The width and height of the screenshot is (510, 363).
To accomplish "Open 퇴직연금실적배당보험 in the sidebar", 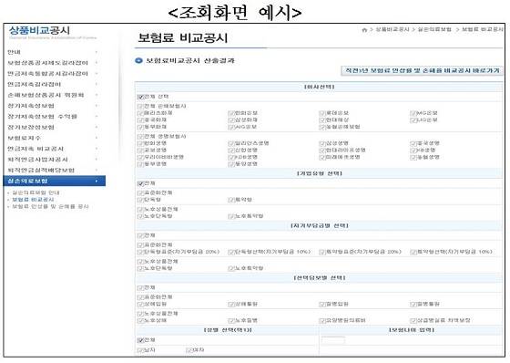I will 41,170.
